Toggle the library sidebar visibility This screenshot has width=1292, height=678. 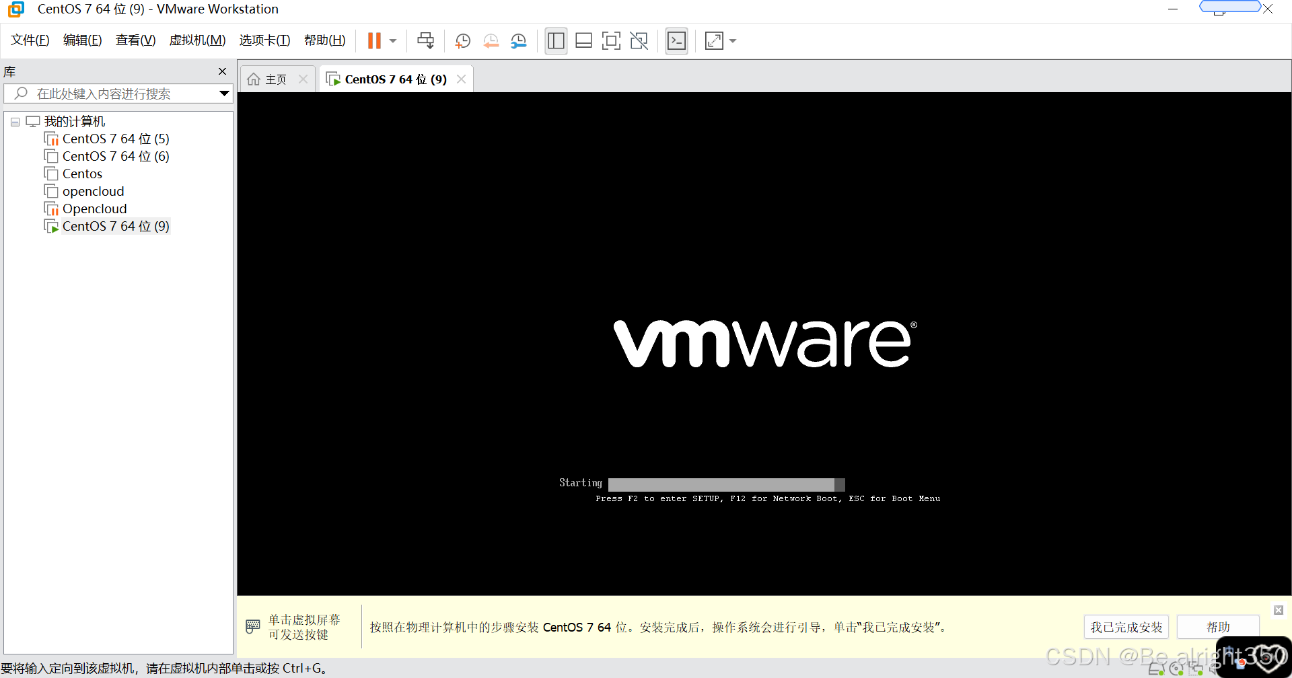click(x=556, y=40)
